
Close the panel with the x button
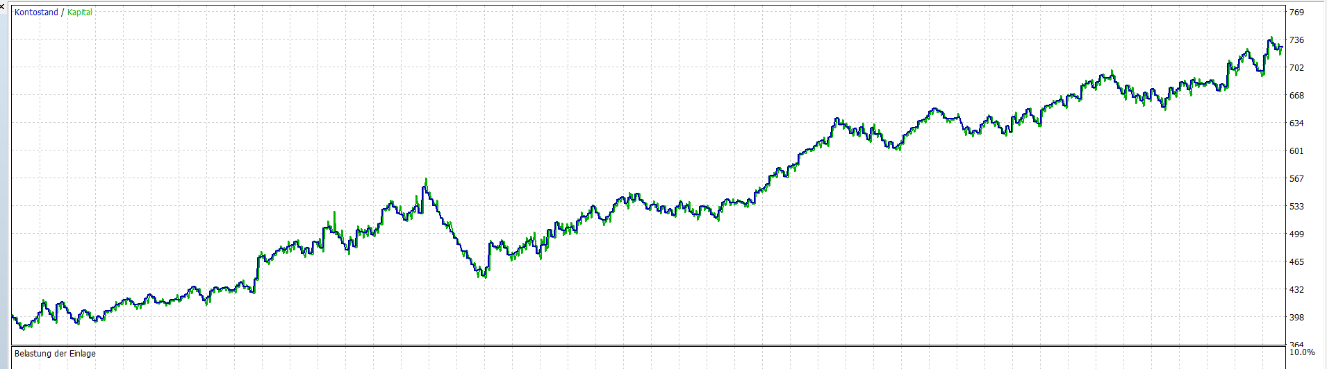point(3,6)
